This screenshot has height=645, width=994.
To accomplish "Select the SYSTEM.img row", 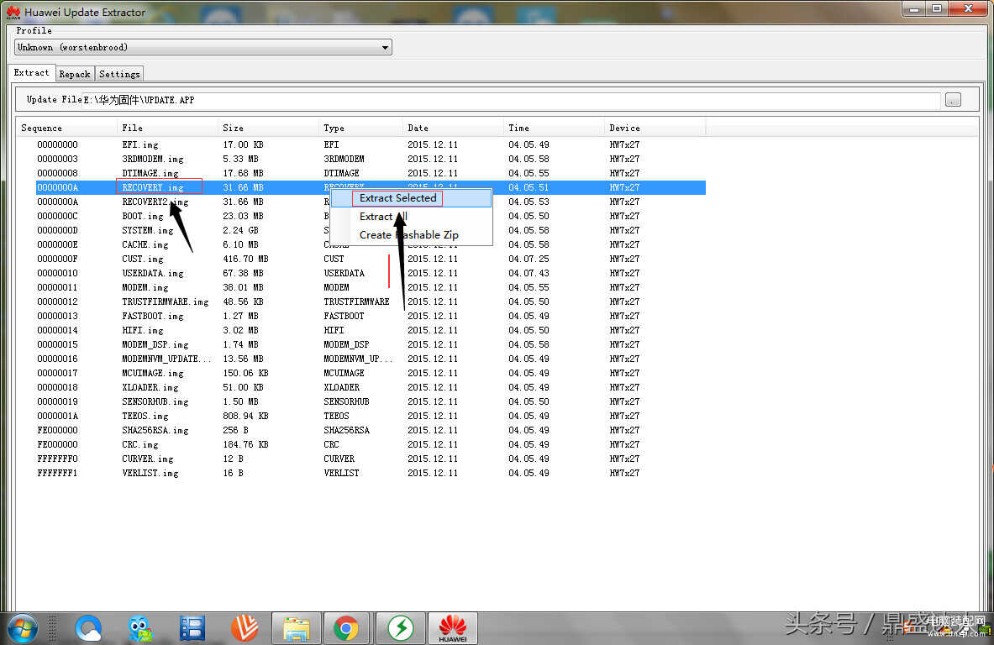I will pos(148,230).
